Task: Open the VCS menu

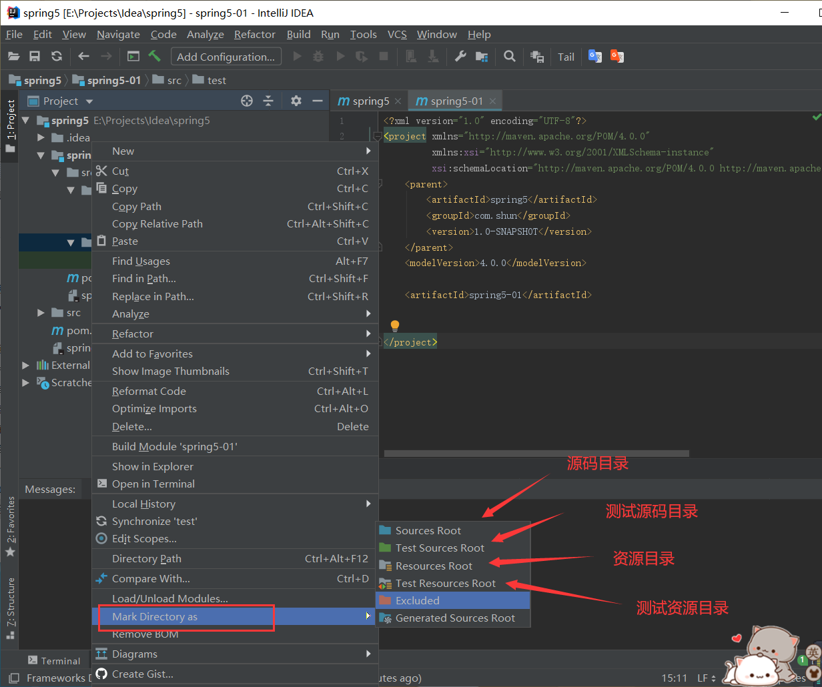Action: 397,34
